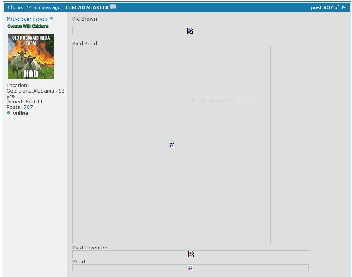Image resolution: width=352 pixels, height=277 pixels.
Task: Expand the dropdown arrow beside Muscovie Lover
Action: pyautogui.click(x=52, y=19)
